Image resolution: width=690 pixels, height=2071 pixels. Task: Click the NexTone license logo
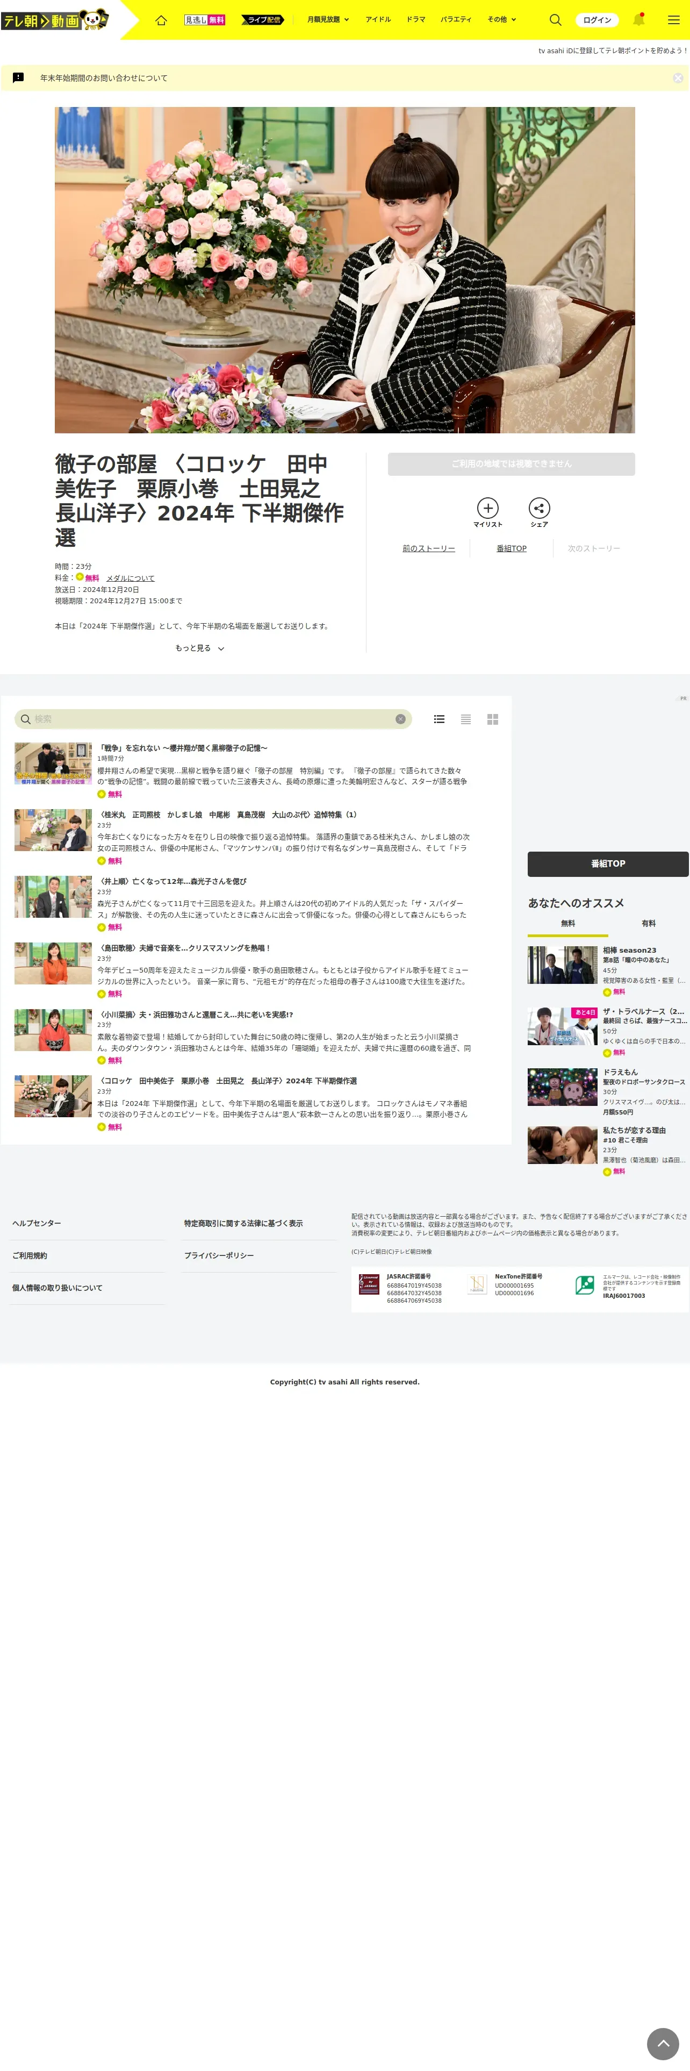point(477,1285)
